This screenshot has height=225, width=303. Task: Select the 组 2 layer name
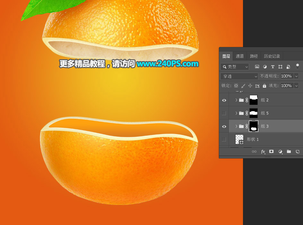[x=265, y=100]
